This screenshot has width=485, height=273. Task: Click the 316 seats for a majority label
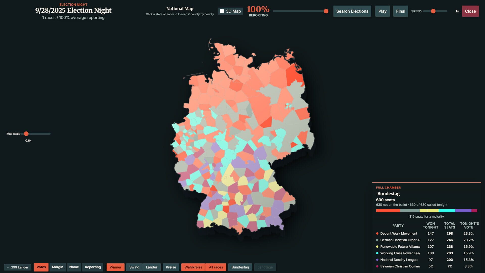pos(426,217)
